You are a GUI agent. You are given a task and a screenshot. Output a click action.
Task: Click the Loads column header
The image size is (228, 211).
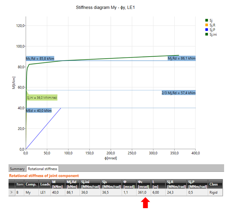pos(45,184)
